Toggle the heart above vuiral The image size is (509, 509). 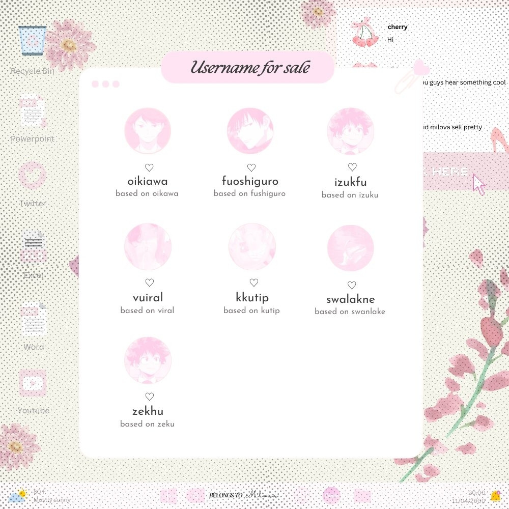pyautogui.click(x=149, y=282)
